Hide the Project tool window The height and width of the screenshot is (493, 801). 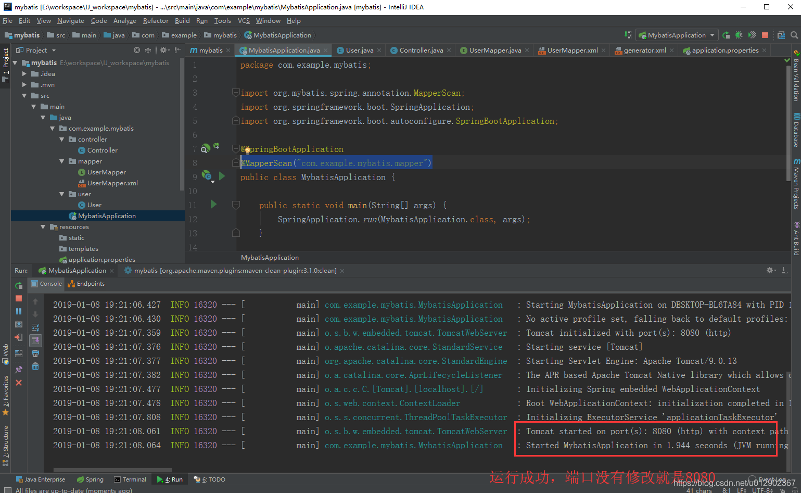tap(178, 50)
